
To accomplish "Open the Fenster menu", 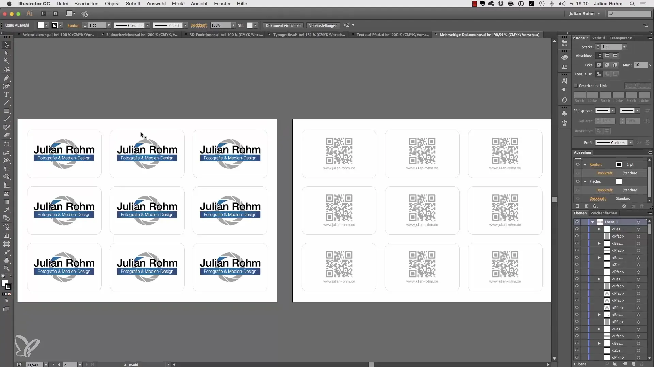I will (222, 4).
